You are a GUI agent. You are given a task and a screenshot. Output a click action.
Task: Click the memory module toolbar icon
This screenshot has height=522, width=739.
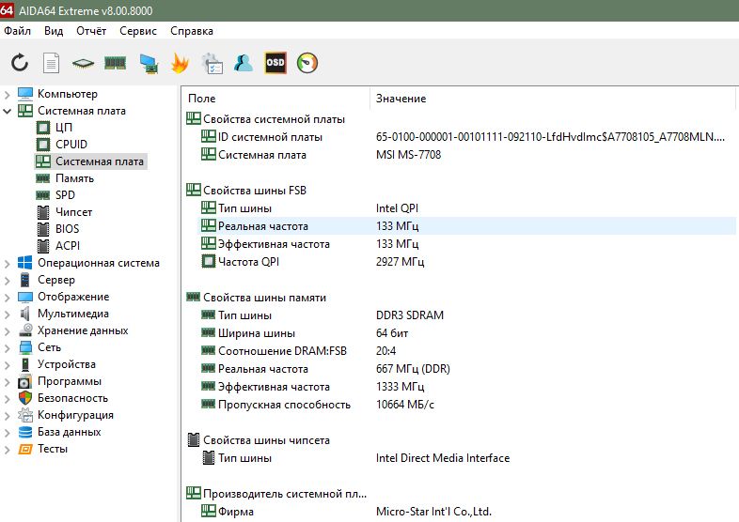point(115,63)
